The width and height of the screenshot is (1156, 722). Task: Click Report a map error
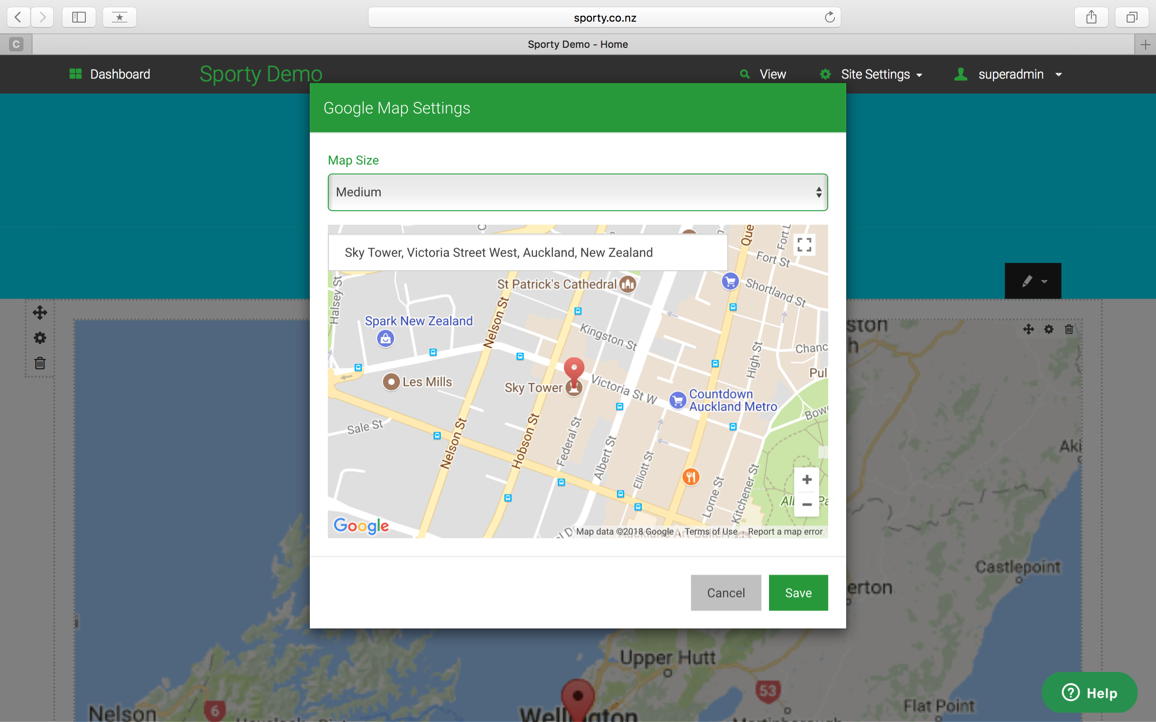785,532
